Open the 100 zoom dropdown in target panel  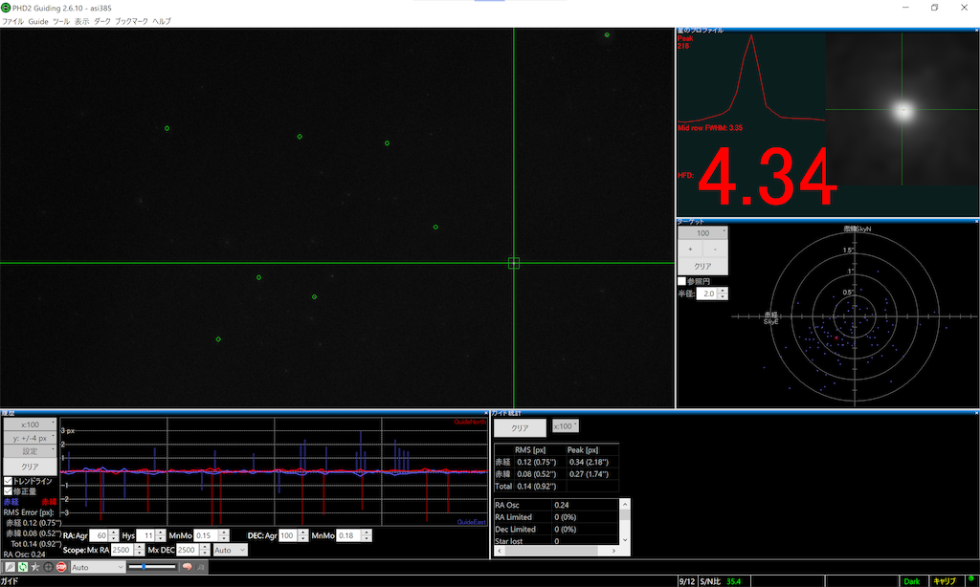coord(703,233)
